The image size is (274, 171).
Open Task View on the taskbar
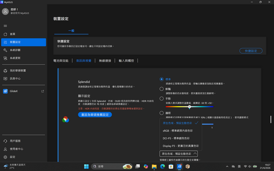(x=138, y=166)
